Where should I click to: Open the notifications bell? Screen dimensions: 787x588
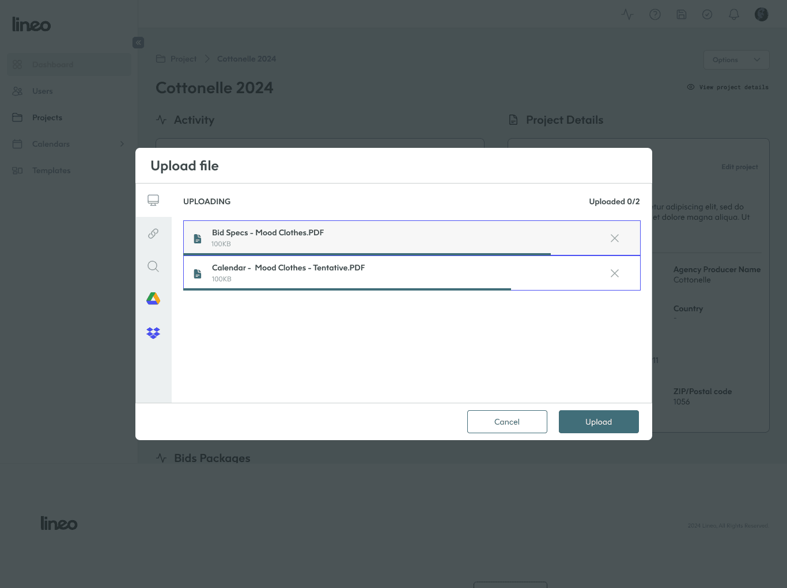click(734, 14)
